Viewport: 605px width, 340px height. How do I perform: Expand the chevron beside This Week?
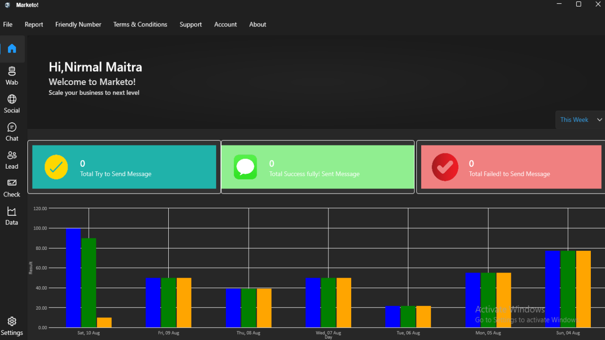(x=599, y=119)
